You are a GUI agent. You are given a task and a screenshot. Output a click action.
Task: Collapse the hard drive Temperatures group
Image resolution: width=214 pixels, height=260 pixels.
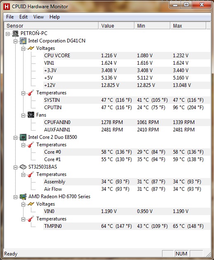(x=23, y=175)
